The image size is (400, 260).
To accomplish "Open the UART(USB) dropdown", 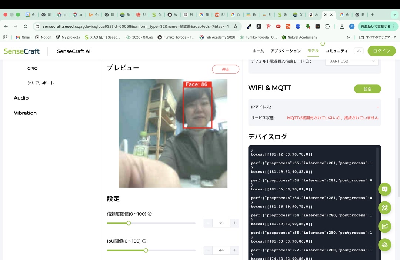I will [351, 61].
